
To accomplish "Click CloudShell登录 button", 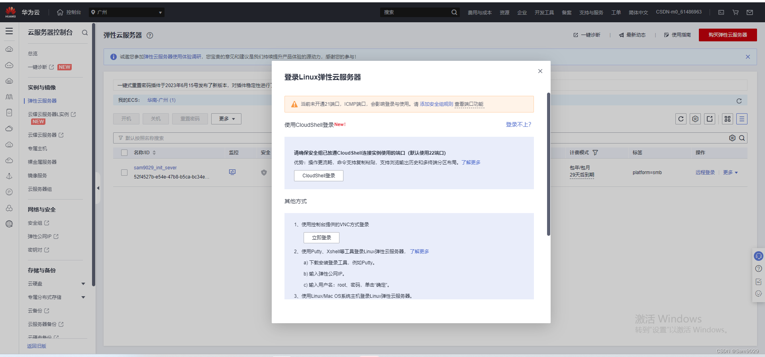I will point(319,176).
